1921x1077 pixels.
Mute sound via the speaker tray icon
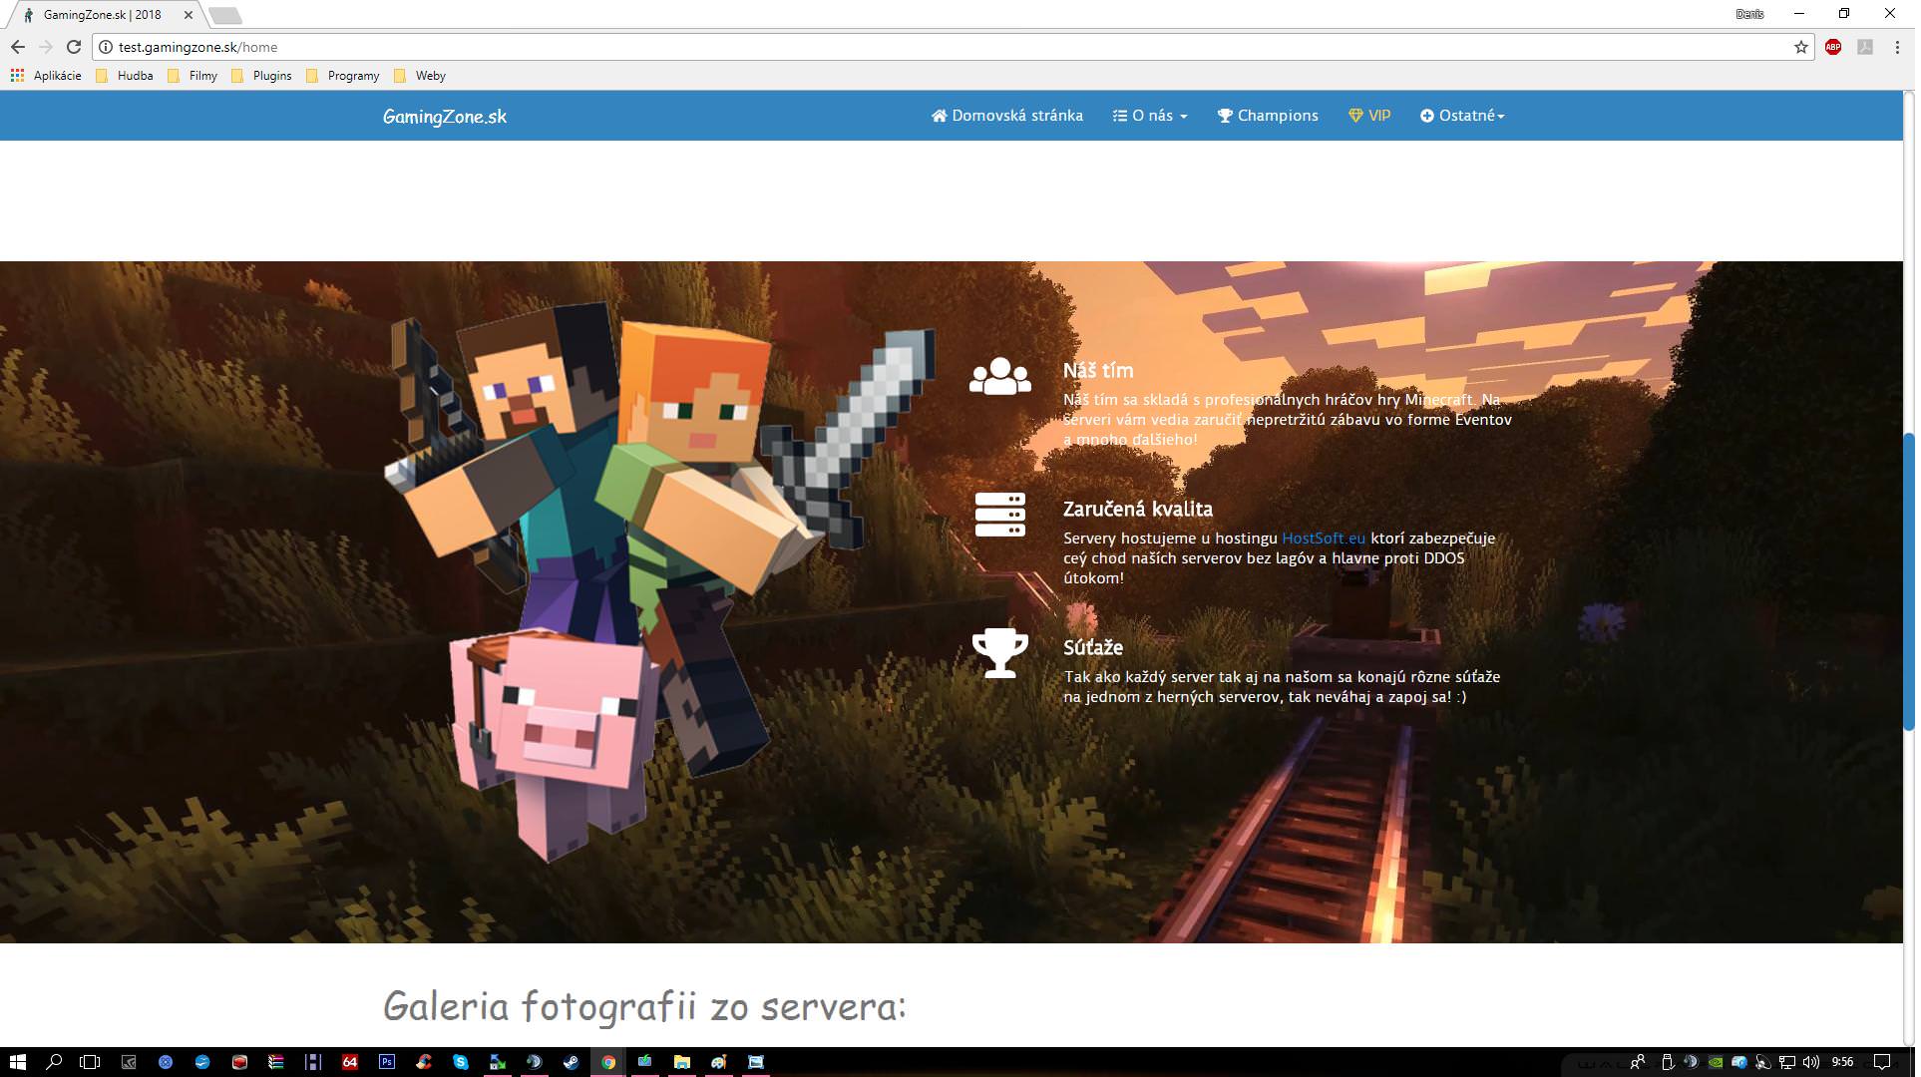tap(1811, 1063)
